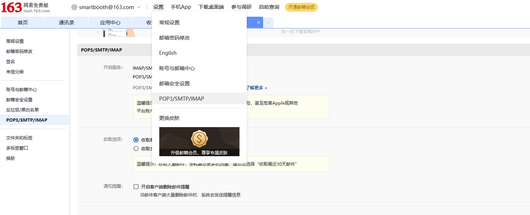Select the first mail retrieval radio option
Viewport: 530px width, 215px height.
pos(136,140)
